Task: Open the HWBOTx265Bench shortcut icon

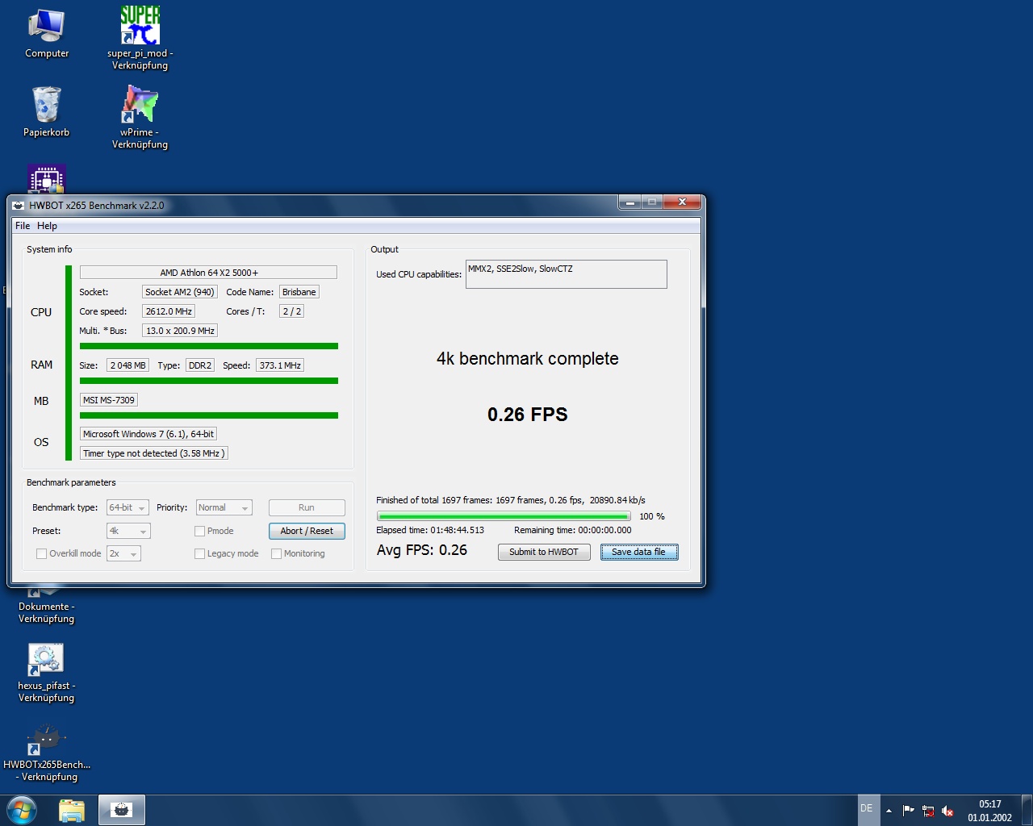Action: point(47,752)
